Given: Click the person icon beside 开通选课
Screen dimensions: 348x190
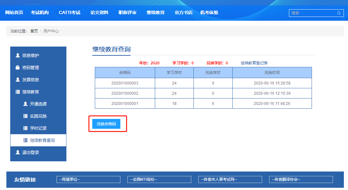Looking at the screenshot, I should click(x=25, y=104).
